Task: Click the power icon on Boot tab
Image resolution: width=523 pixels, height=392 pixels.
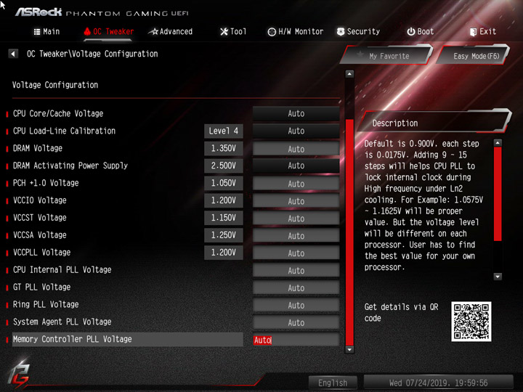Action: coord(411,32)
